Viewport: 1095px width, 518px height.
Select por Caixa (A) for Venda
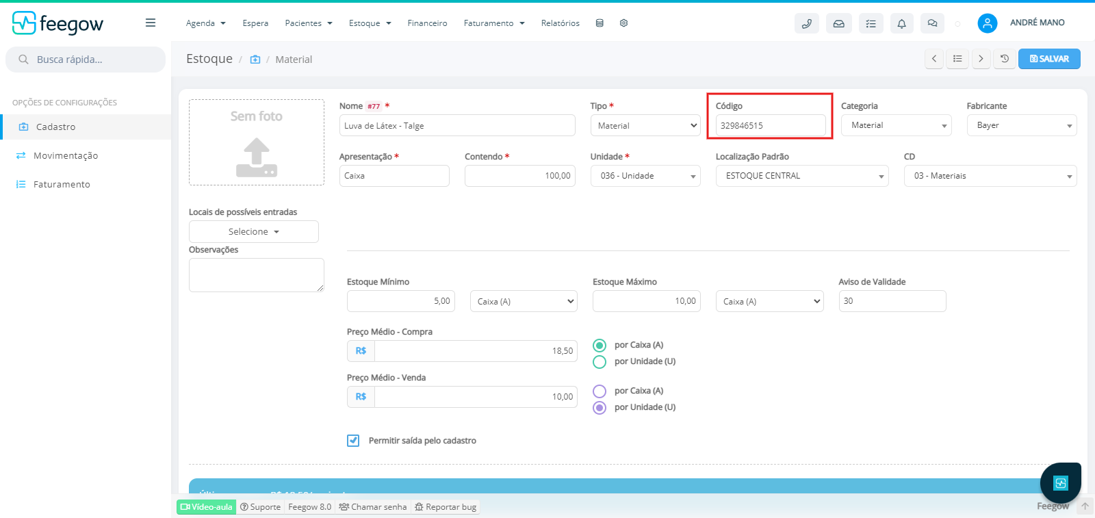coord(600,391)
